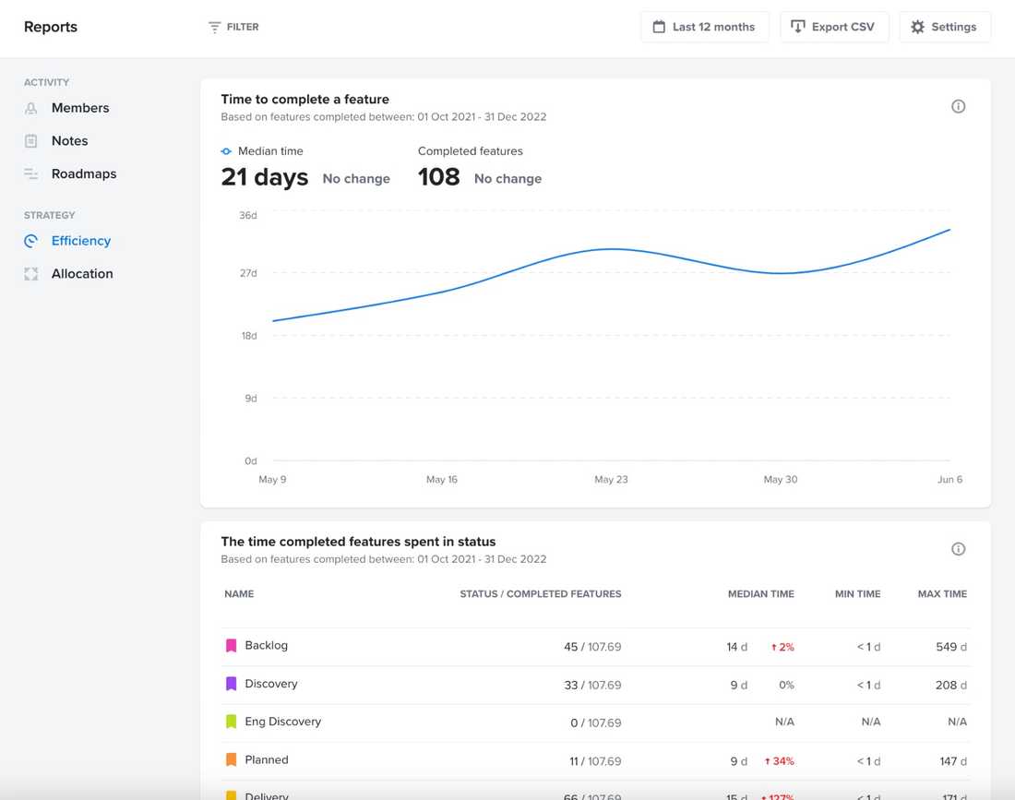
Task: Click the FILTER button
Action: [233, 27]
